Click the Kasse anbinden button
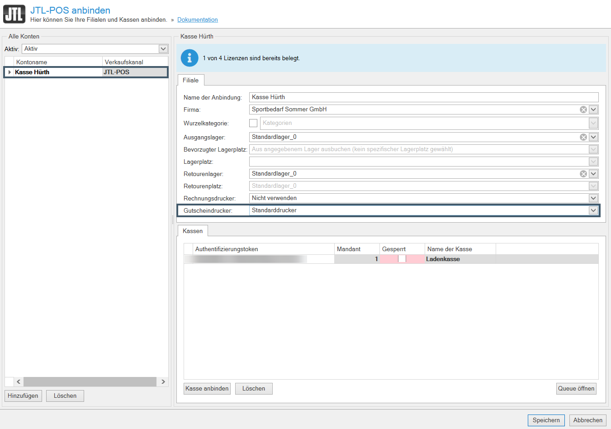The width and height of the screenshot is (611, 429). point(207,389)
